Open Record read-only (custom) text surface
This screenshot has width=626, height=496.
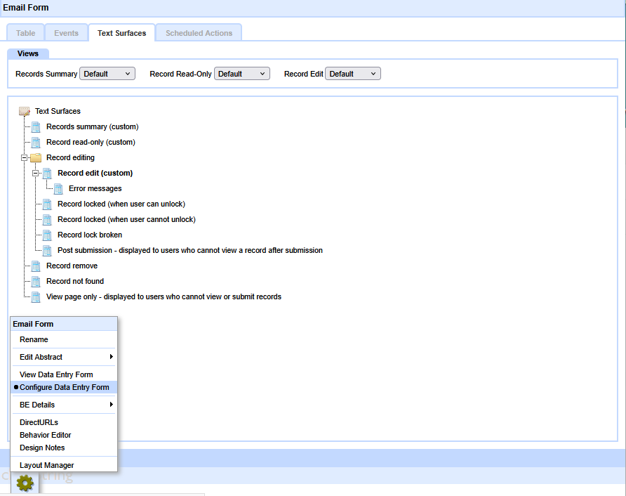(91, 142)
